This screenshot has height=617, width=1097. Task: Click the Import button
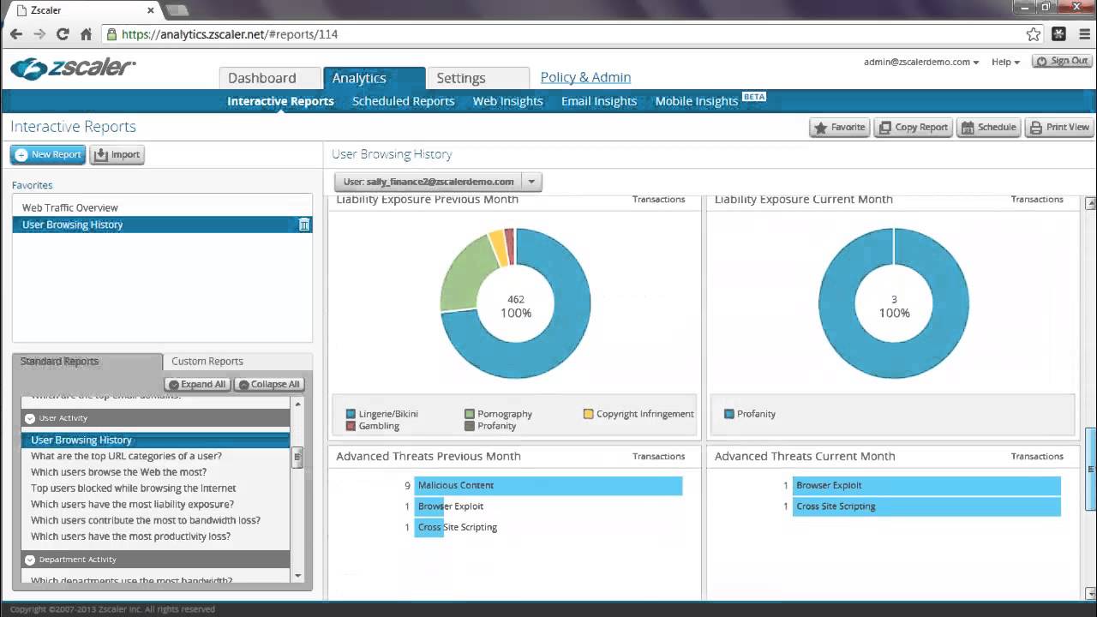click(117, 154)
